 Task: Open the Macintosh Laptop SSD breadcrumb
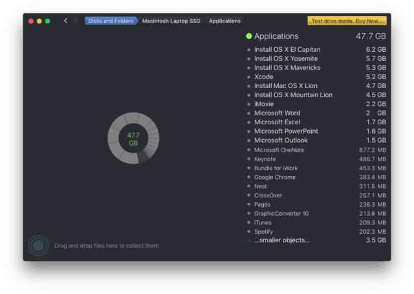(171, 21)
